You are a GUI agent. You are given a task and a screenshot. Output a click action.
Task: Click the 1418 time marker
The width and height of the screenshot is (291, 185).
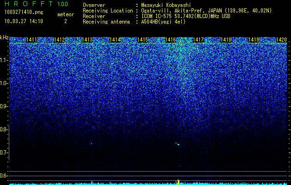click(226, 40)
